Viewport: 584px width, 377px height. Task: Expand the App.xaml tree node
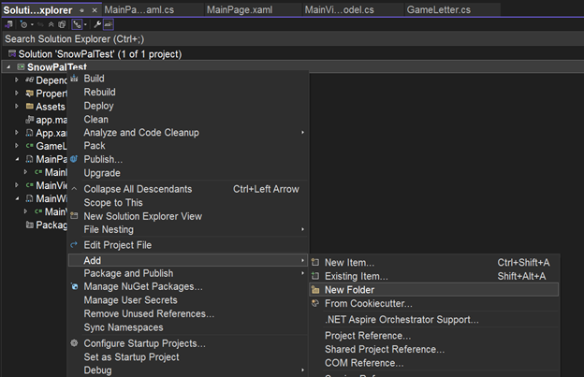coord(17,133)
